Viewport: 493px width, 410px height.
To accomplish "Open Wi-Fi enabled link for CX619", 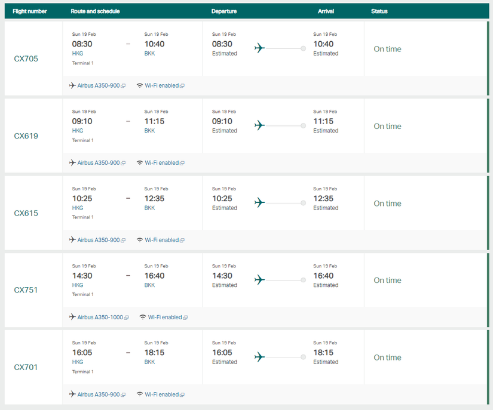I will [x=161, y=162].
